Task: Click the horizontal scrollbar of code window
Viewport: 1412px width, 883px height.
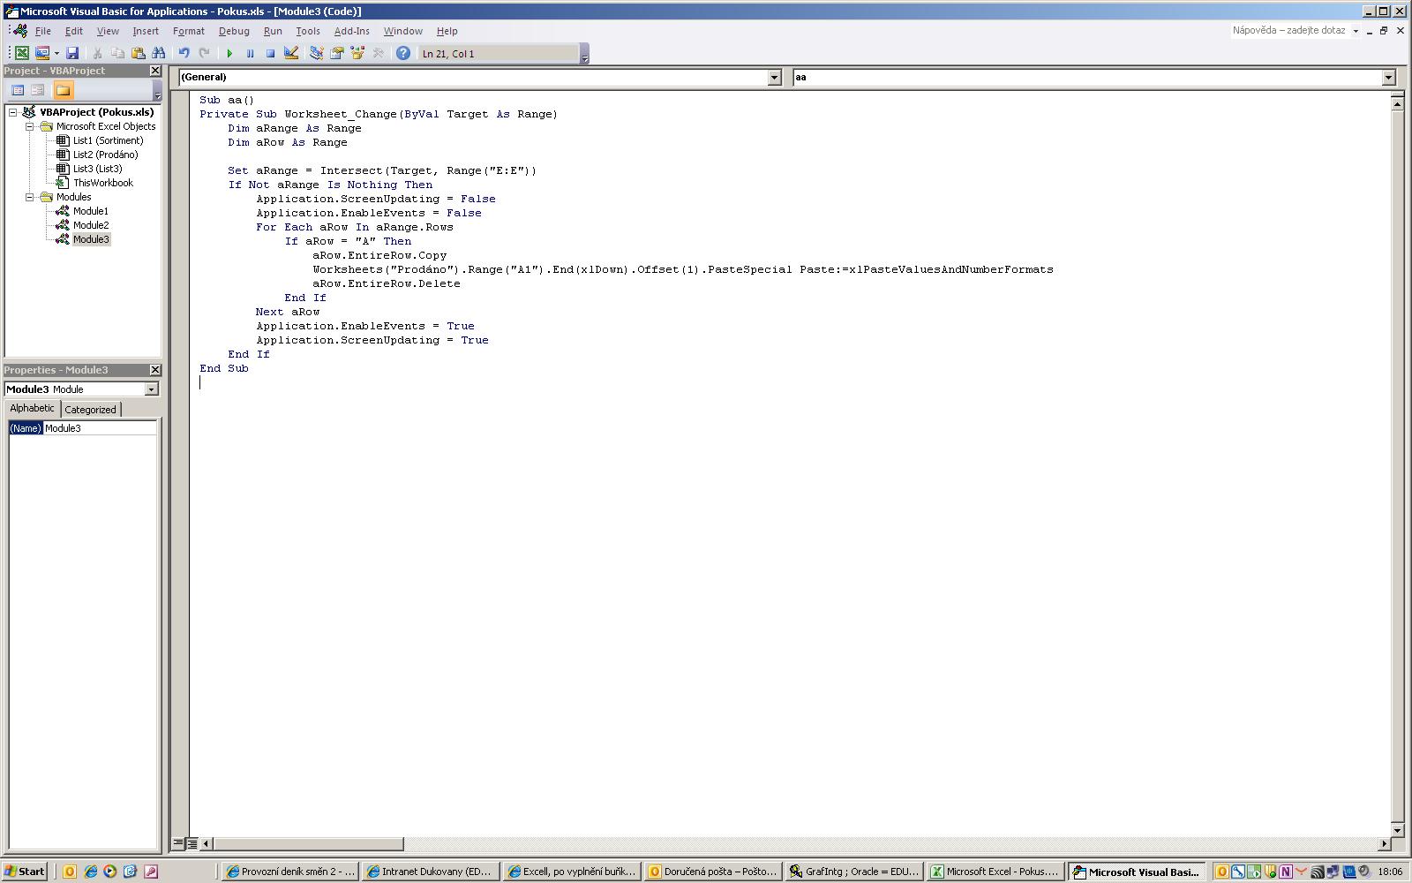Action: [x=794, y=843]
